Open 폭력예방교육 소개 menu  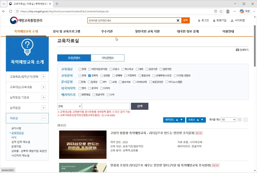coord(26,31)
